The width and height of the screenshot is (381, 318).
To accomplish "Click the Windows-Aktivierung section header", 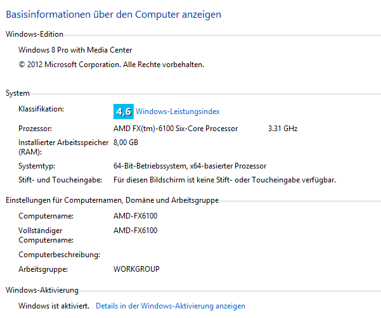I will click(x=42, y=290).
